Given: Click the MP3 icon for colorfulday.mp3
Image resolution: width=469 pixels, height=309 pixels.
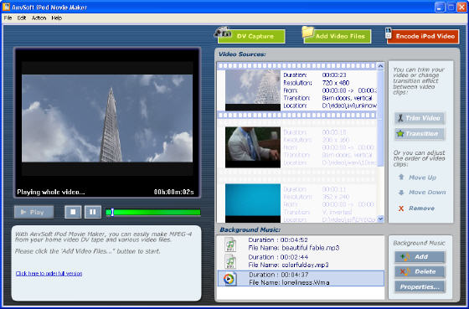Looking at the screenshot, I should click(x=230, y=261).
